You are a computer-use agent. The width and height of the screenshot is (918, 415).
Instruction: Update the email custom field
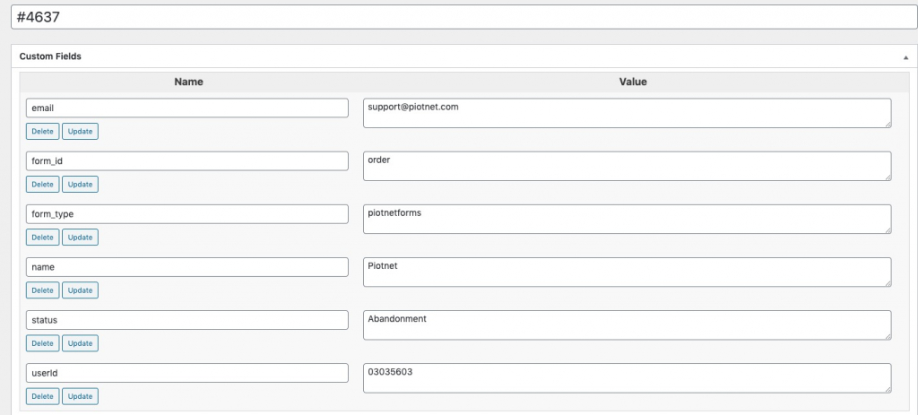click(80, 131)
